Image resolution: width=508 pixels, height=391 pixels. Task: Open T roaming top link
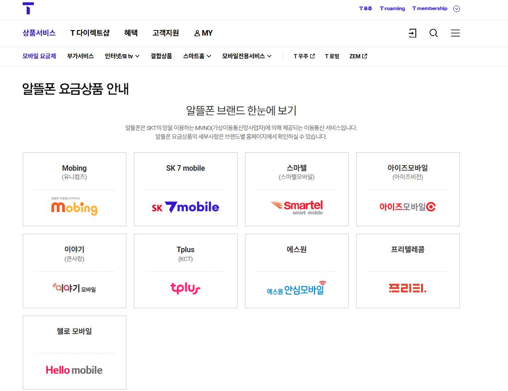pos(392,8)
